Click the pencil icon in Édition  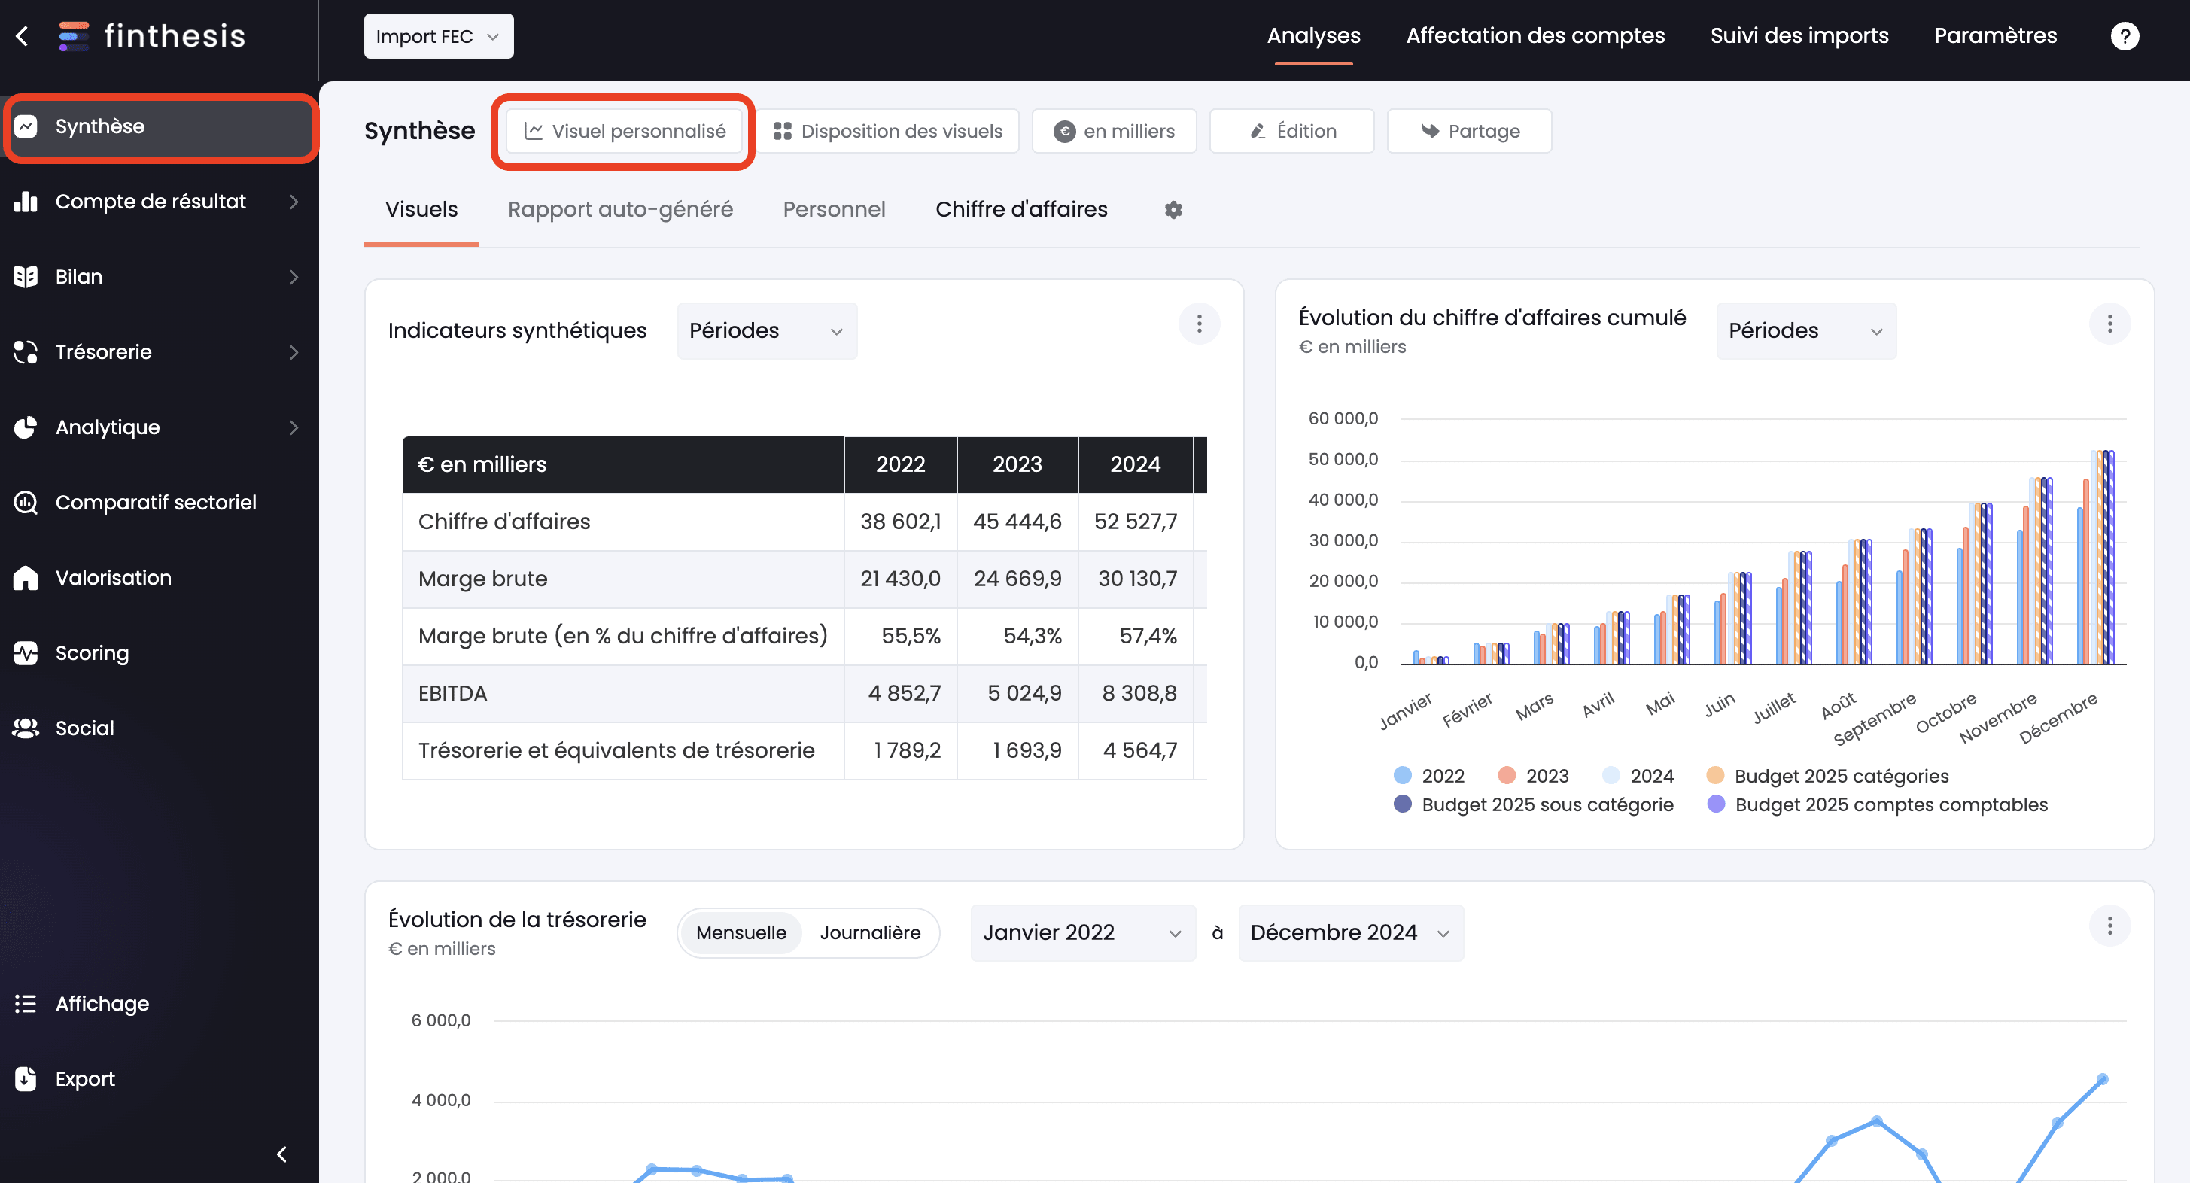click(1258, 131)
